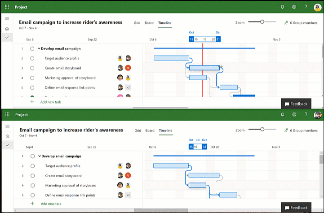Collapse Develop email campaign group in top window
This screenshot has height=213, width=324.
pos(39,49)
